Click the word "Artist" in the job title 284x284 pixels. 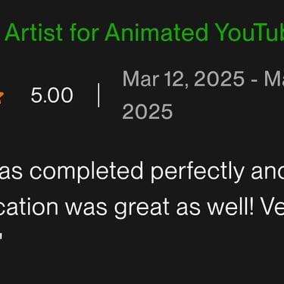[34, 33]
